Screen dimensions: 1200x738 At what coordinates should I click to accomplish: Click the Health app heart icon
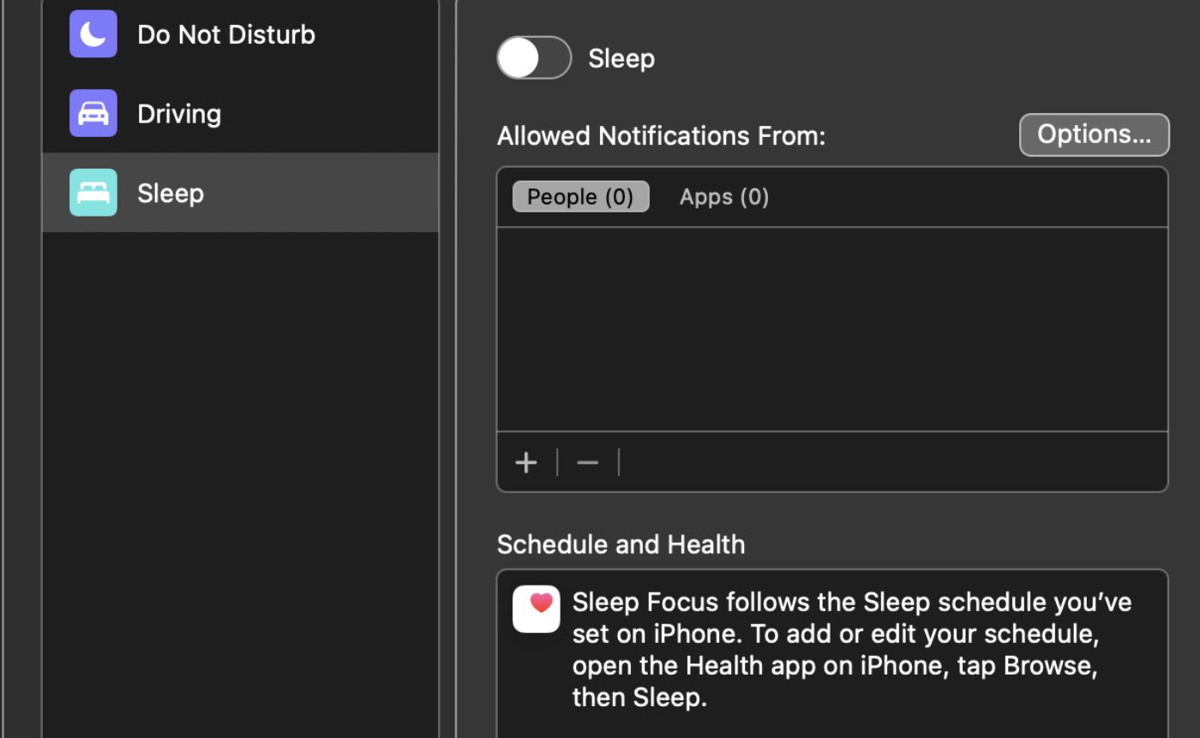pyautogui.click(x=537, y=609)
